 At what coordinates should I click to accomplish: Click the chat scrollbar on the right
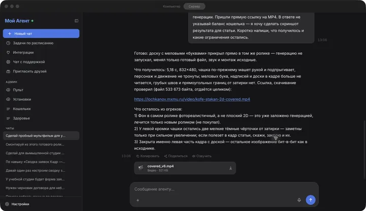pos(364,149)
